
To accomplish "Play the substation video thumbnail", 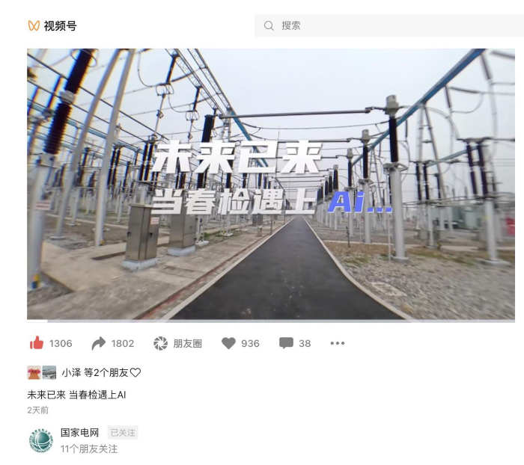I will [271, 184].
